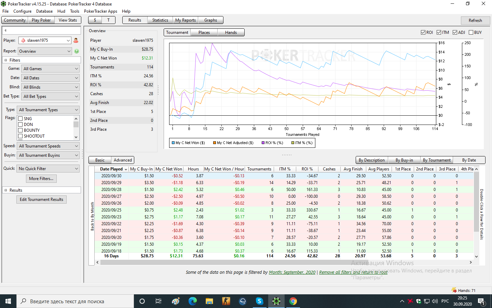Click the РУС language indicator
This screenshot has height=308, width=492.
click(x=445, y=301)
